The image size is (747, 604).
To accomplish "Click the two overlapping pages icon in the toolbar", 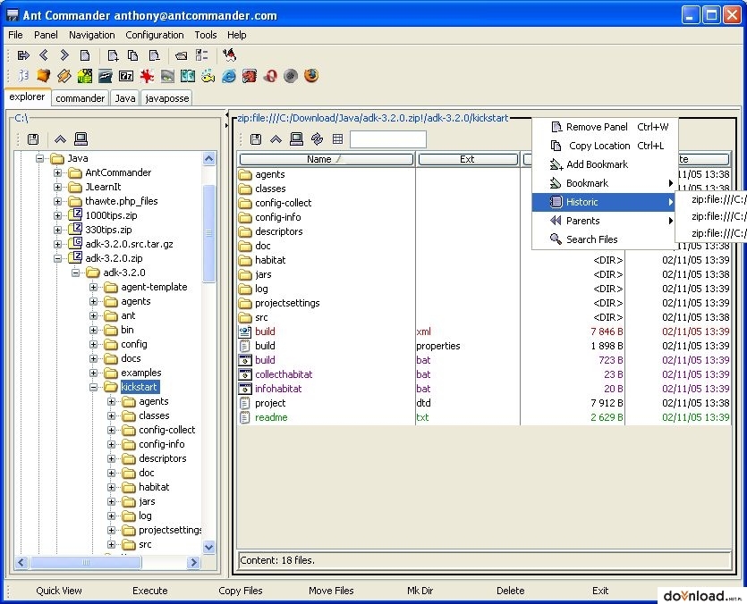I will tap(133, 55).
